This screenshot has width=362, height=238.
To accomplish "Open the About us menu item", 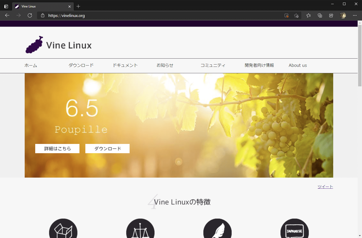I will pyautogui.click(x=298, y=66).
